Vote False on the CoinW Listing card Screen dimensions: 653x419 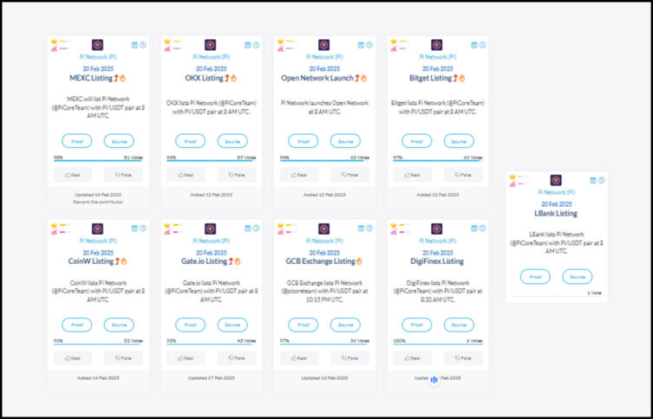(x=123, y=358)
